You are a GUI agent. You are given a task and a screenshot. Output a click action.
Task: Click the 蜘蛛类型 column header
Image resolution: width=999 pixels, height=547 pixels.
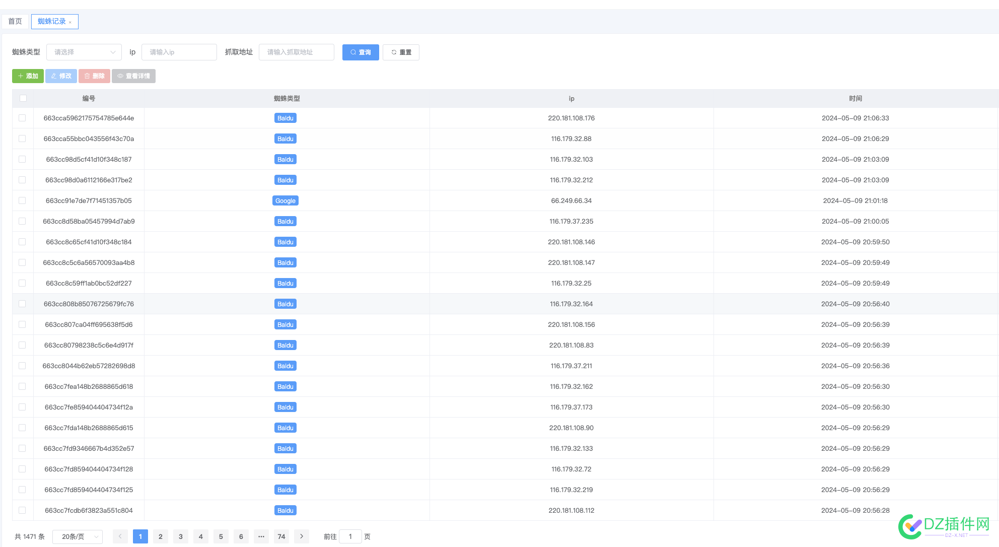pyautogui.click(x=287, y=98)
